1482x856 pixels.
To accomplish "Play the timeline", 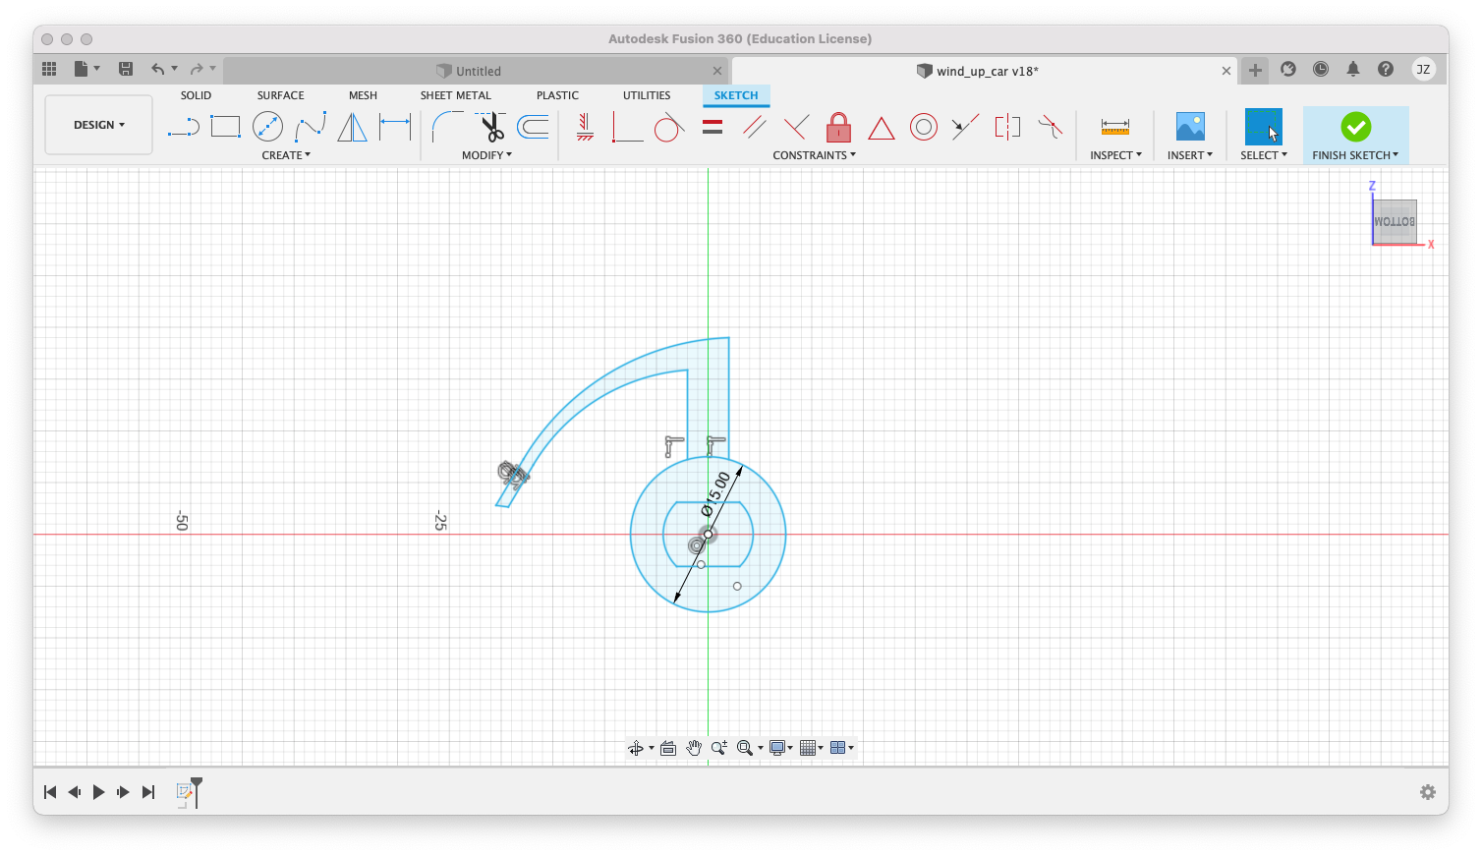I will (98, 792).
